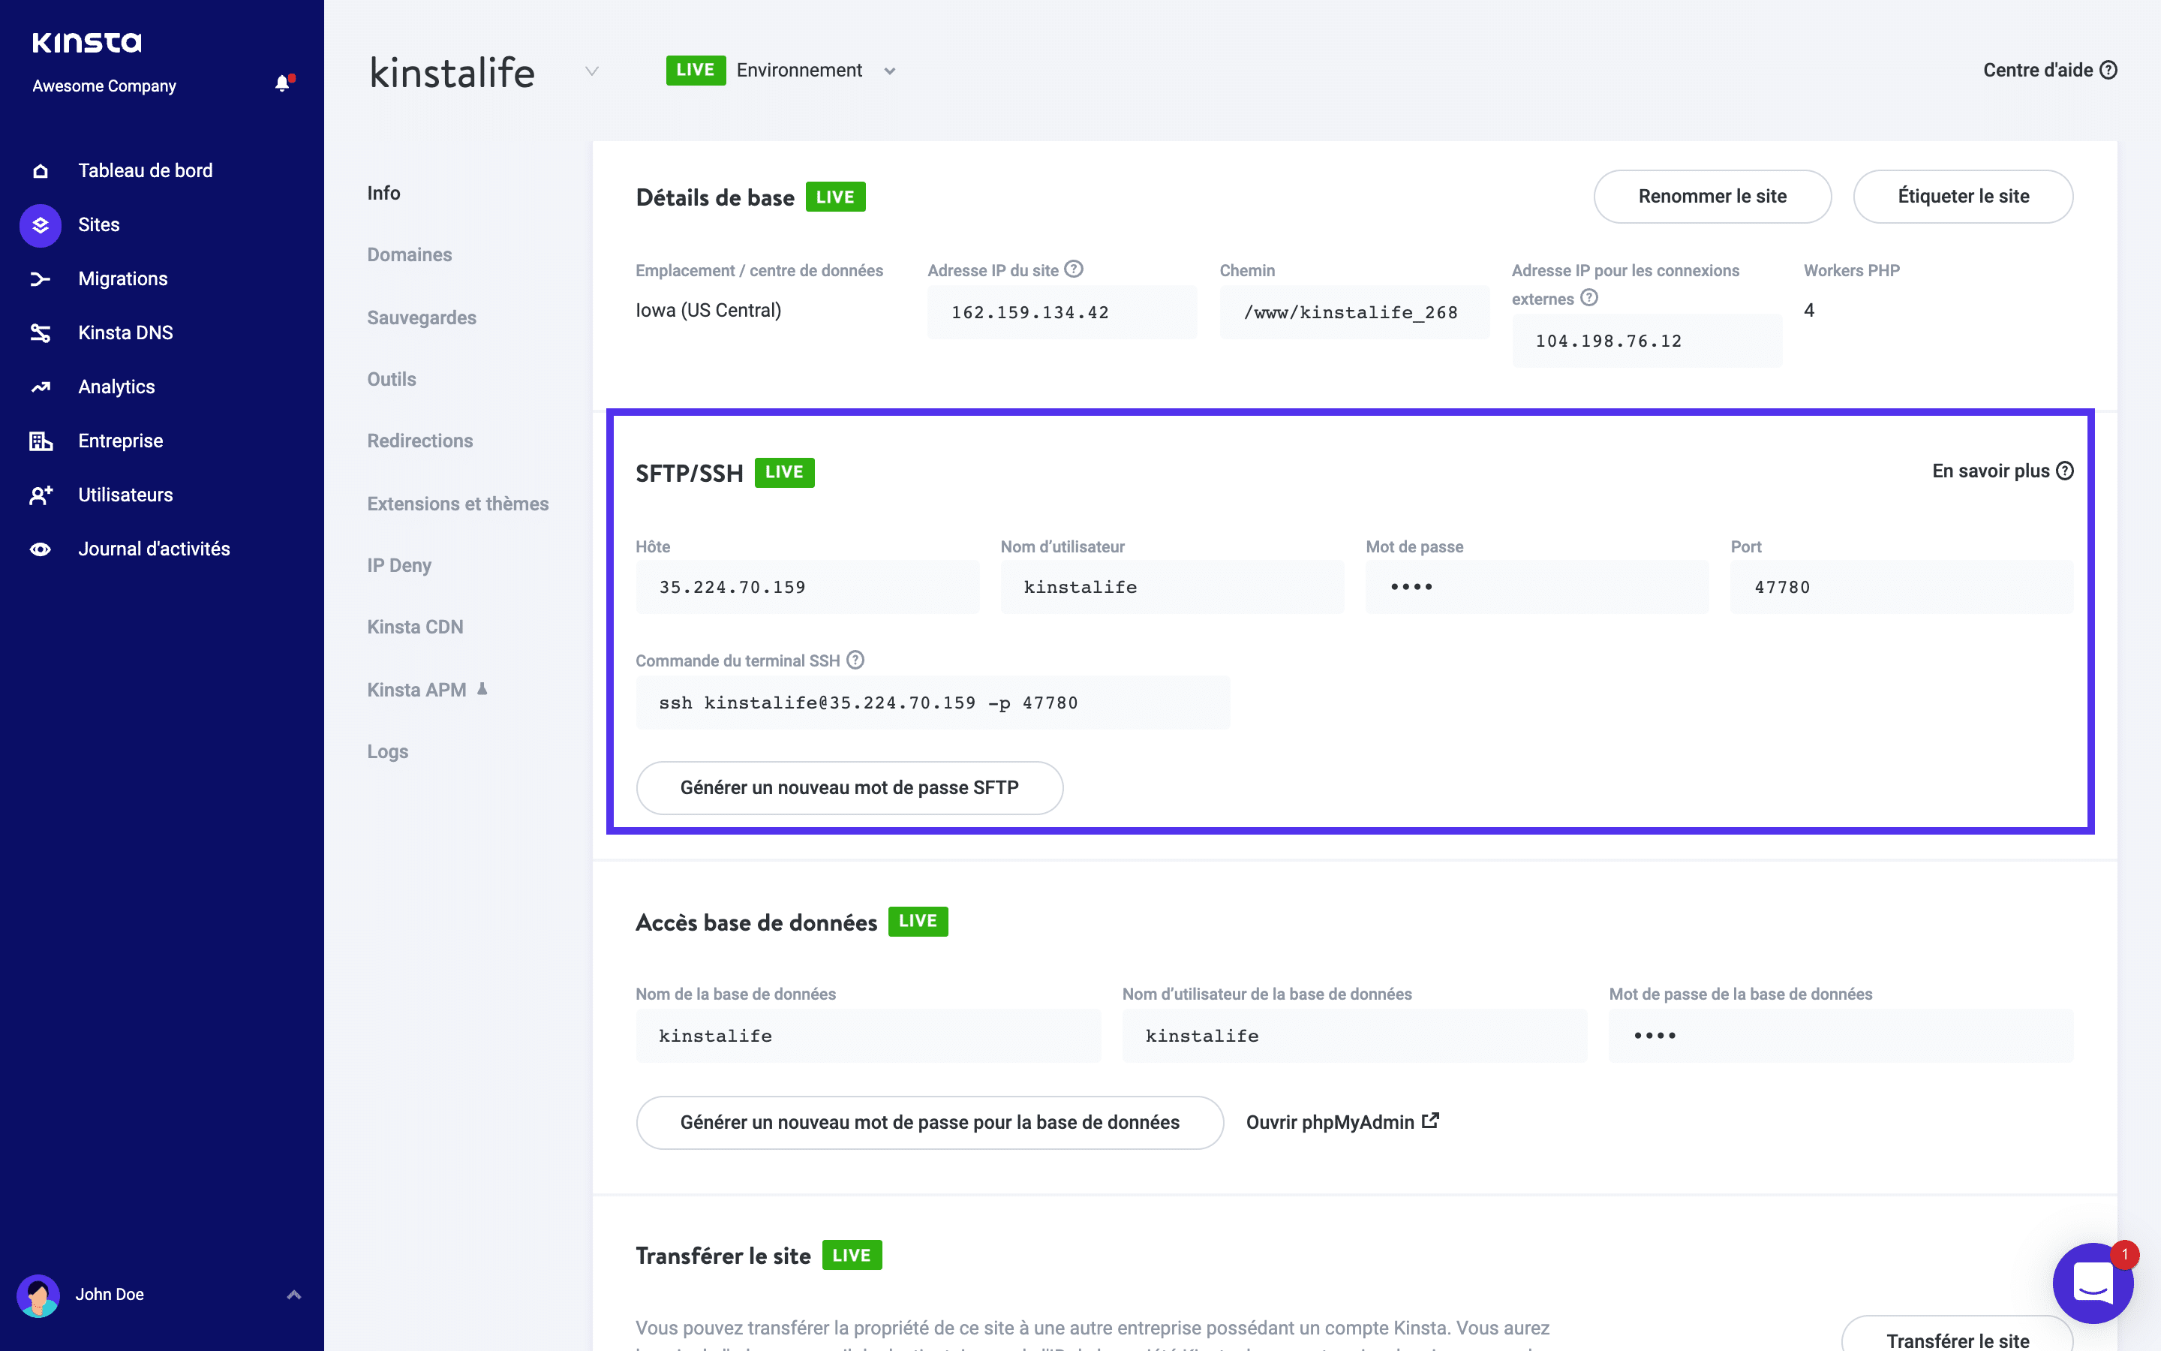Click the Kinsta DNS sidebar icon
The width and height of the screenshot is (2161, 1351).
coord(42,333)
